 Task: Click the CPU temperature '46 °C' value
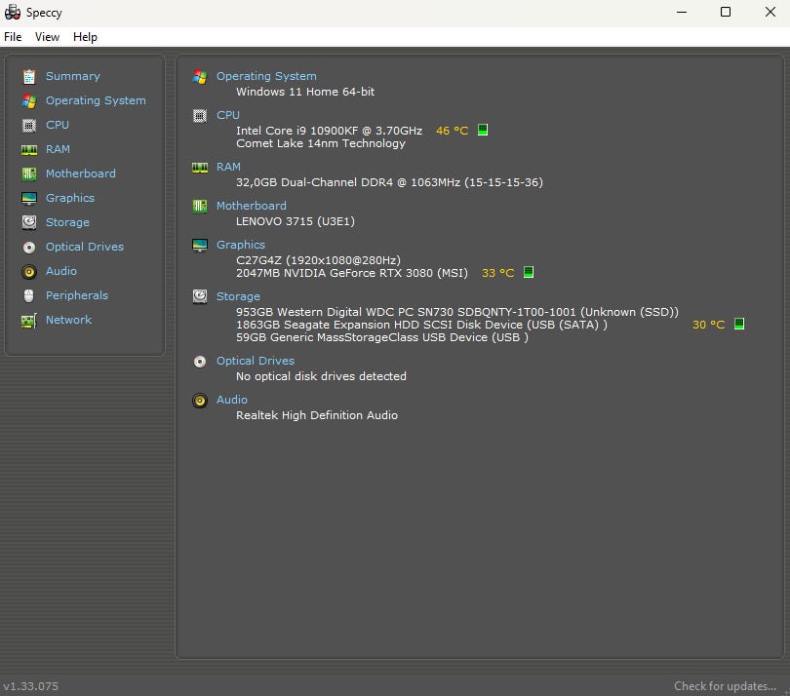pyautogui.click(x=453, y=131)
